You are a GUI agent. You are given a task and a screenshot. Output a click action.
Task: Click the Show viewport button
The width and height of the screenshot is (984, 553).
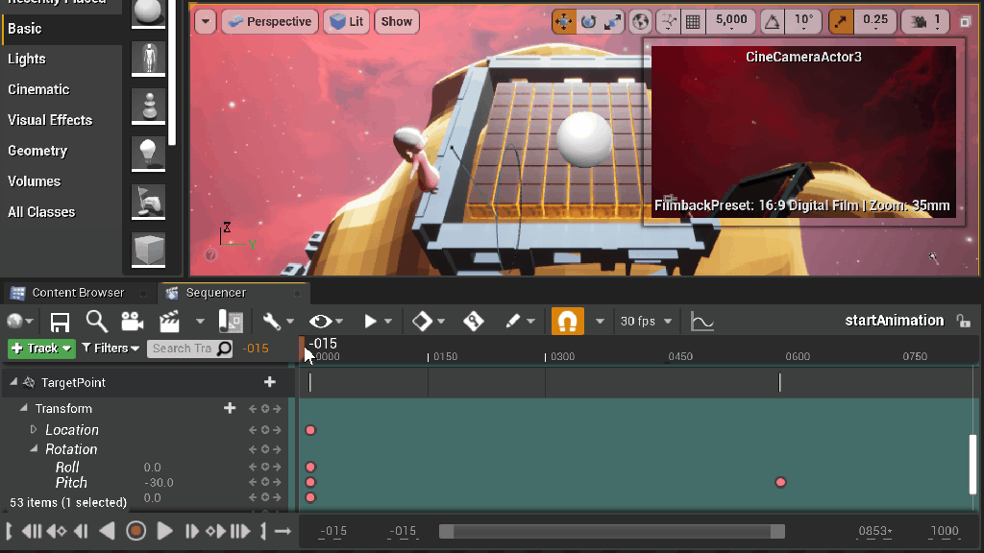pos(396,21)
